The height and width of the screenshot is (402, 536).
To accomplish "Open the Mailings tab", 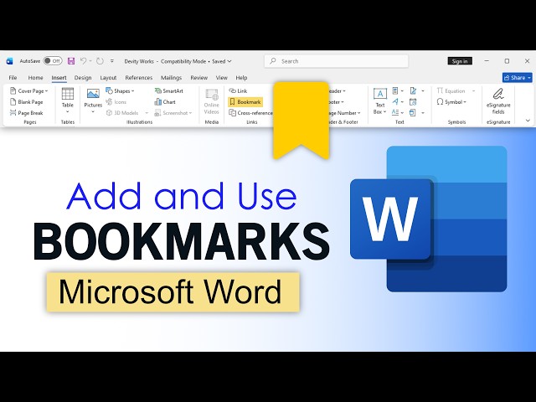I will [x=171, y=78].
